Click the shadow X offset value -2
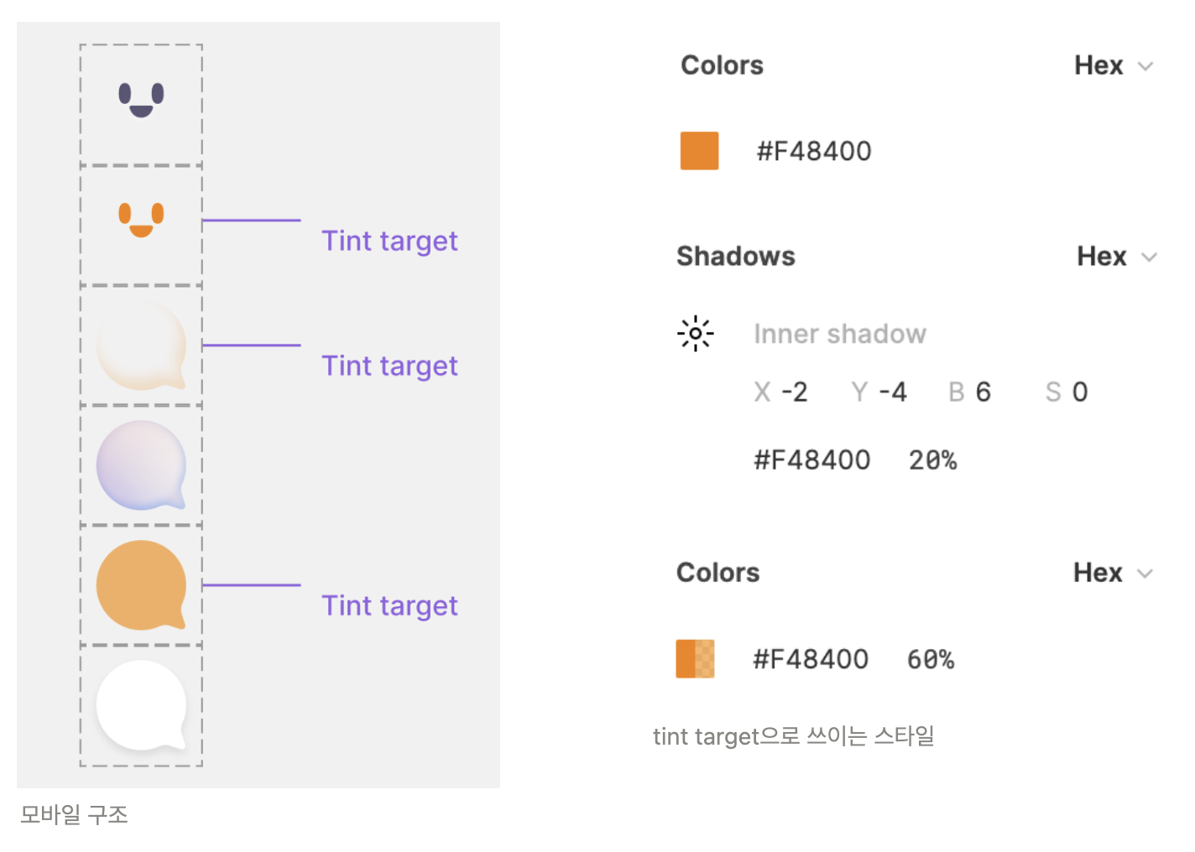This screenshot has height=852, width=1195. coord(794,392)
